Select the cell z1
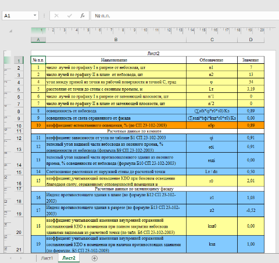The width and height of the screenshot is (279, 263). point(212,197)
